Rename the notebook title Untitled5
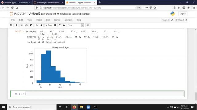The height and width of the screenshot is (110, 197). [34, 14]
